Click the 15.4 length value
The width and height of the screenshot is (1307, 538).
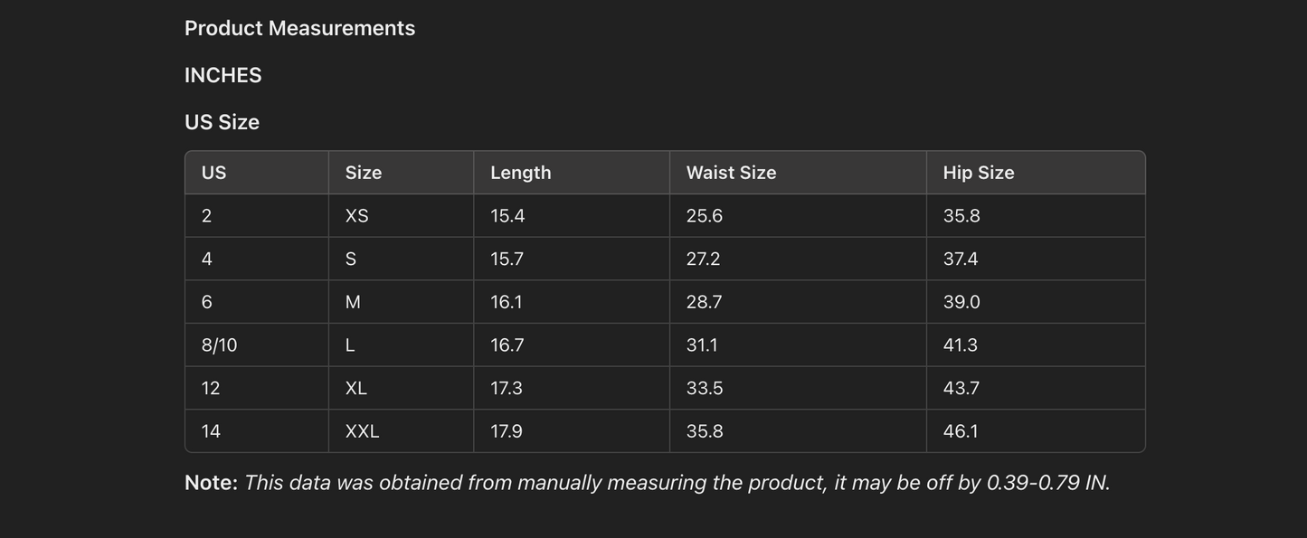tap(507, 216)
